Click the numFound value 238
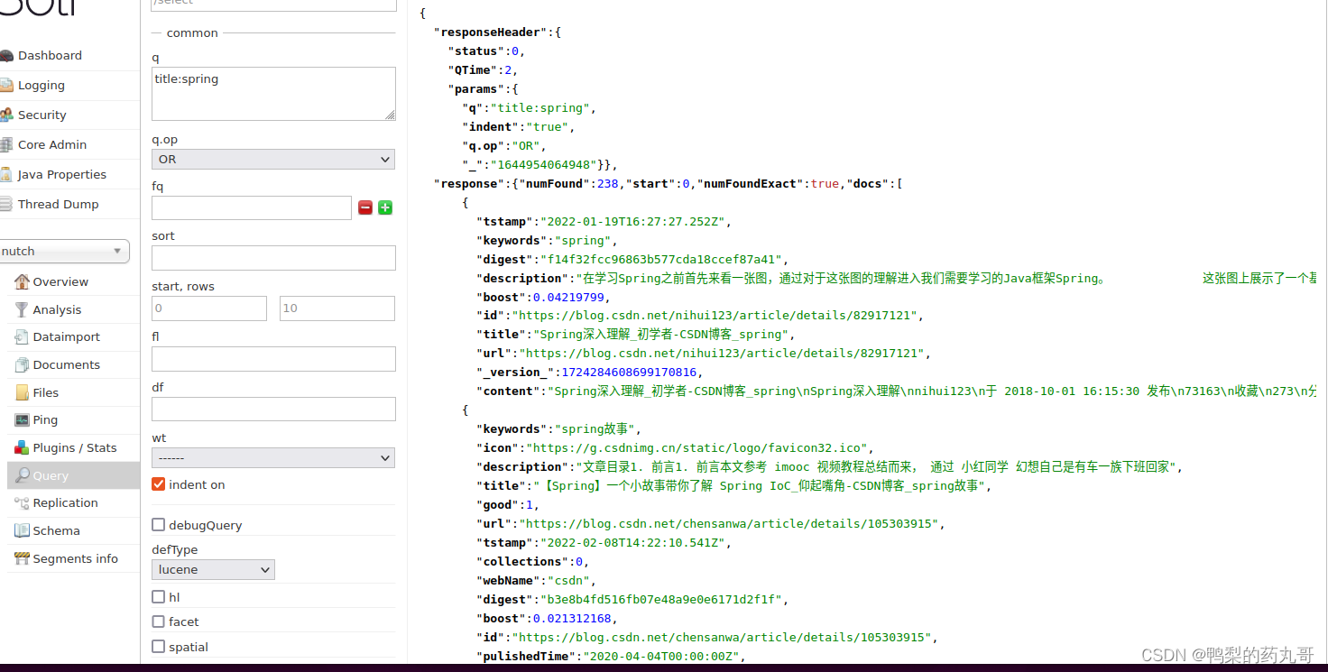This screenshot has height=672, width=1328. pyautogui.click(x=608, y=183)
